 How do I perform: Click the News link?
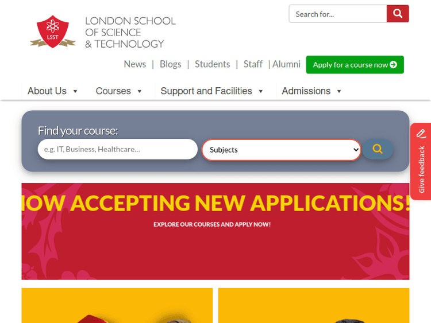coord(134,64)
